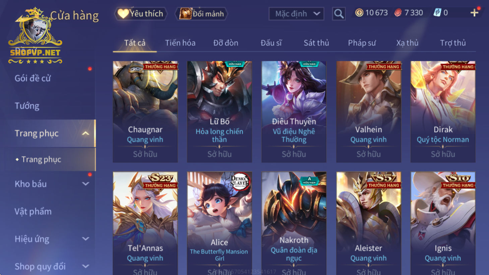
Task: Select the Lữ Bố Hỏa long chiến thần skin
Action: (220, 112)
